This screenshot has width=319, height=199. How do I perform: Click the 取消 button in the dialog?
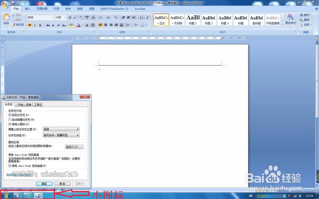coord(62,184)
